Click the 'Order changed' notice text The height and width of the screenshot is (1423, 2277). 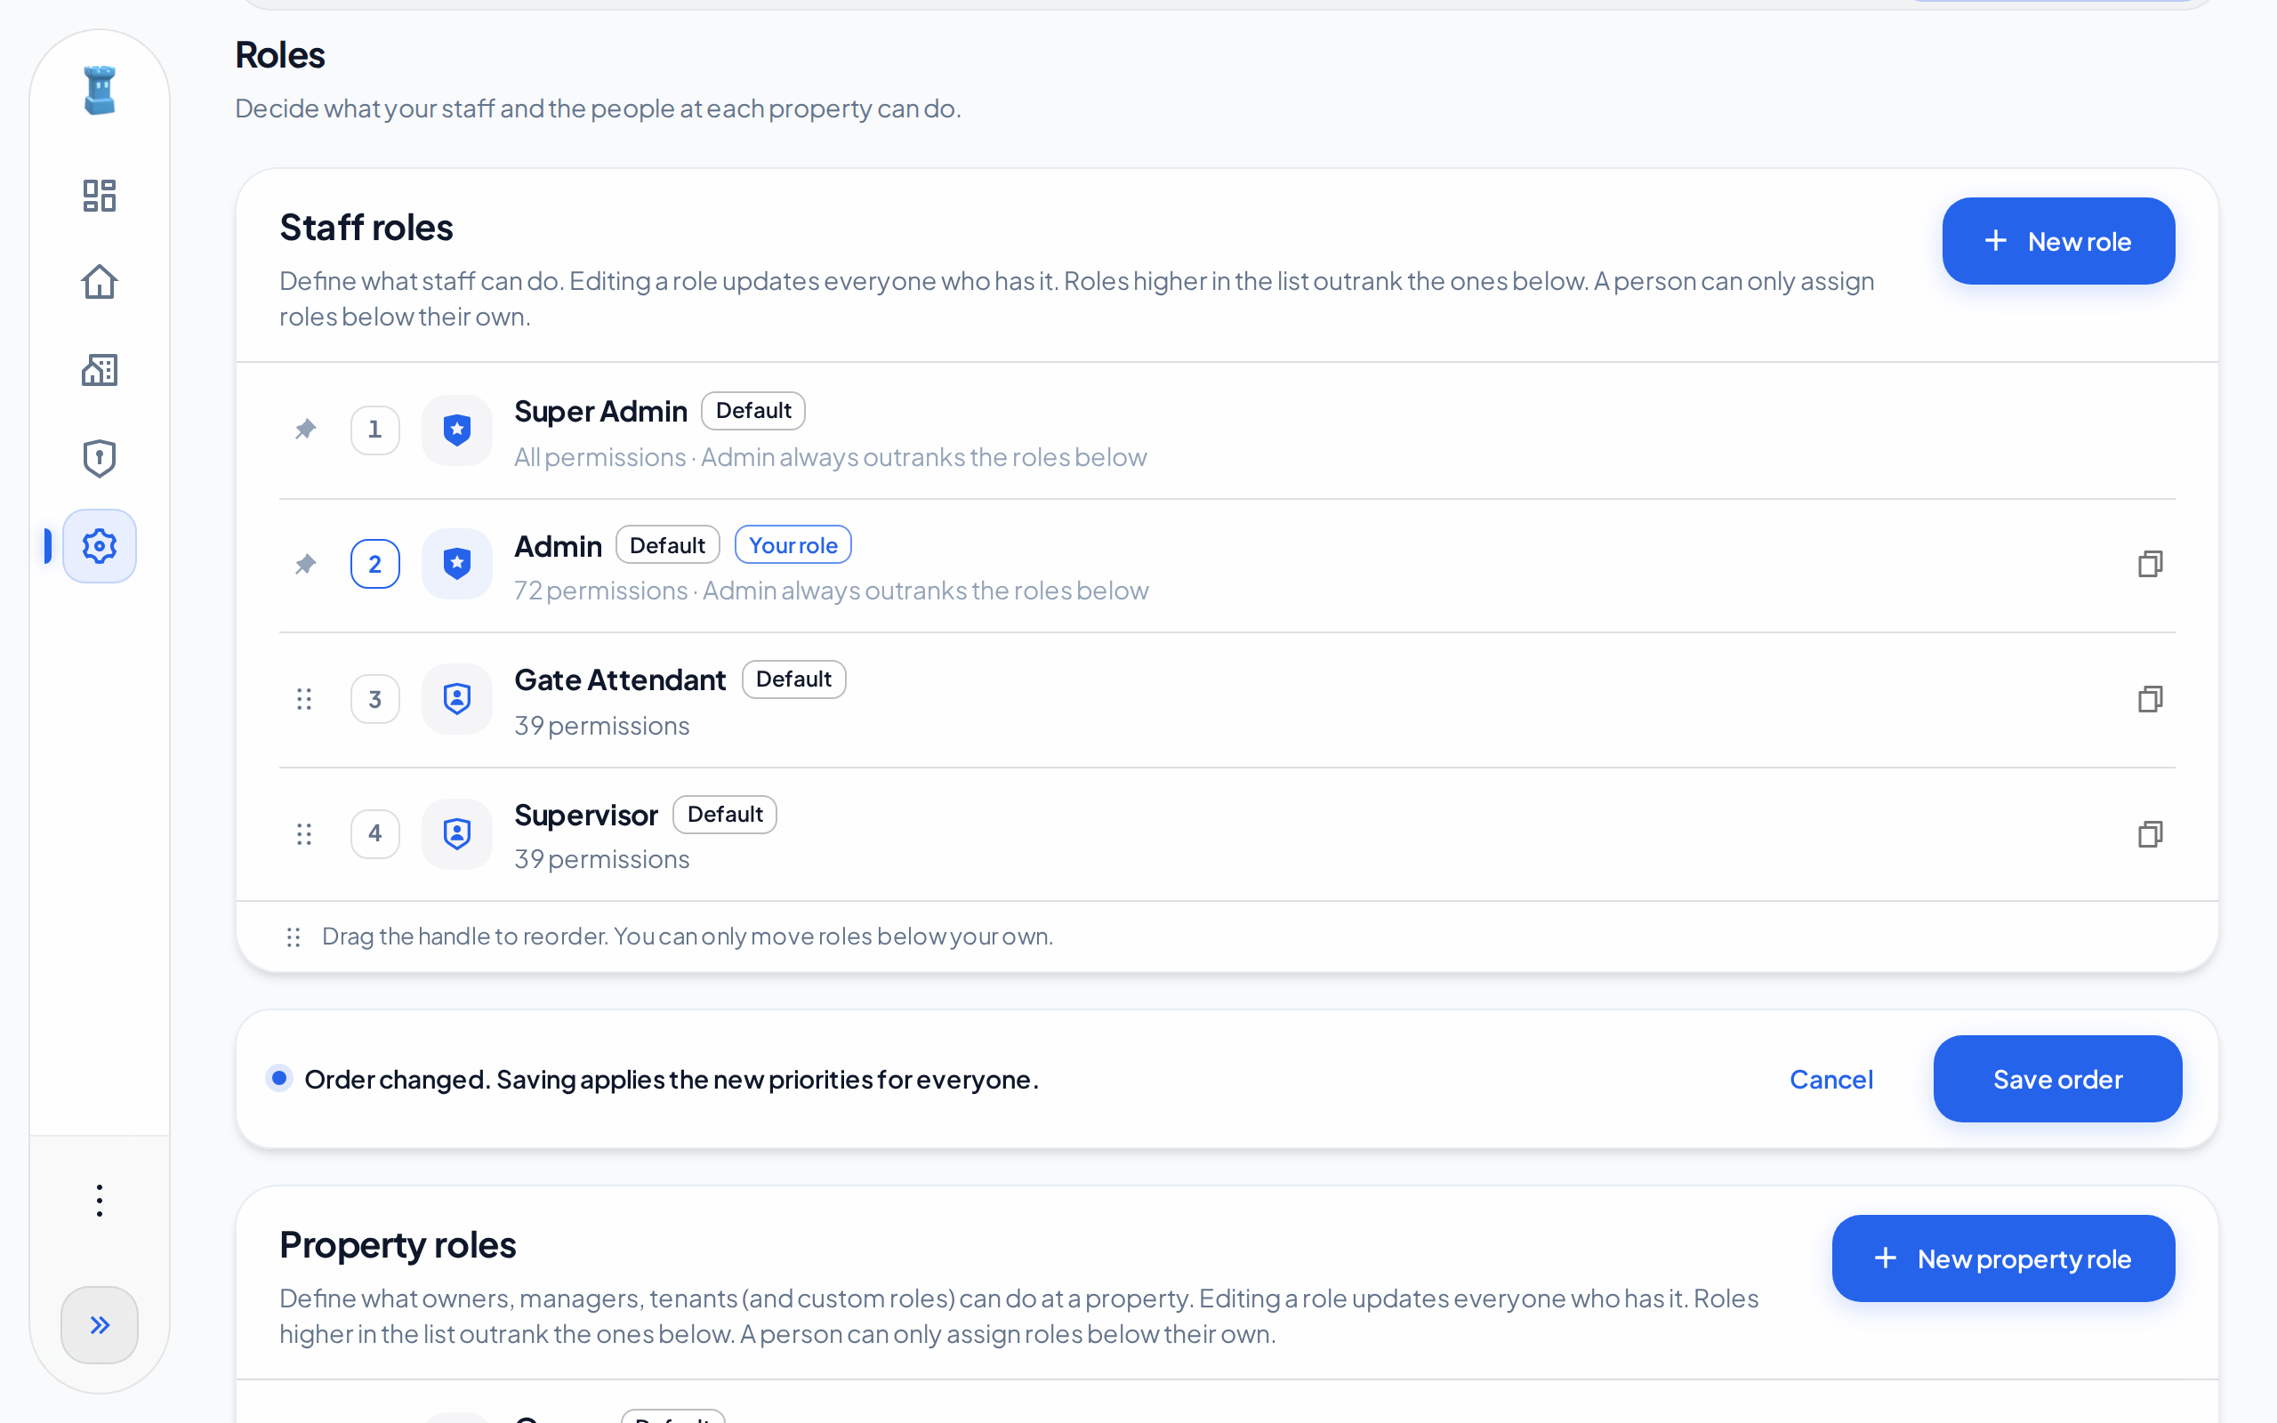pos(672,1080)
